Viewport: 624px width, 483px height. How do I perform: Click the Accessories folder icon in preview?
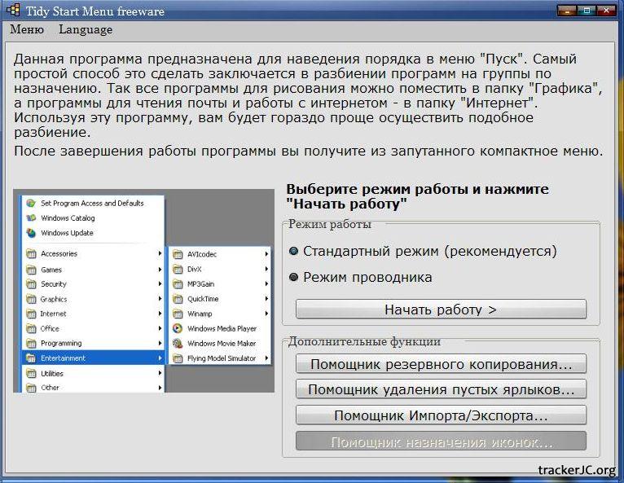pyautogui.click(x=31, y=254)
